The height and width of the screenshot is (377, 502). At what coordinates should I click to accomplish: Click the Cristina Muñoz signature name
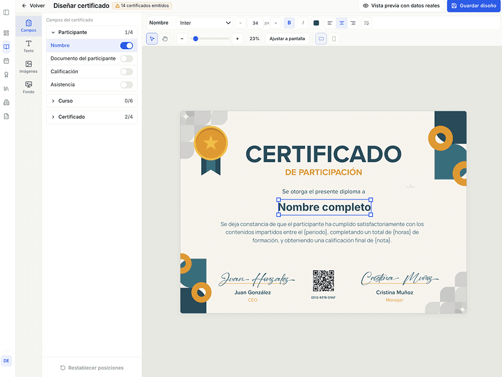(x=394, y=292)
